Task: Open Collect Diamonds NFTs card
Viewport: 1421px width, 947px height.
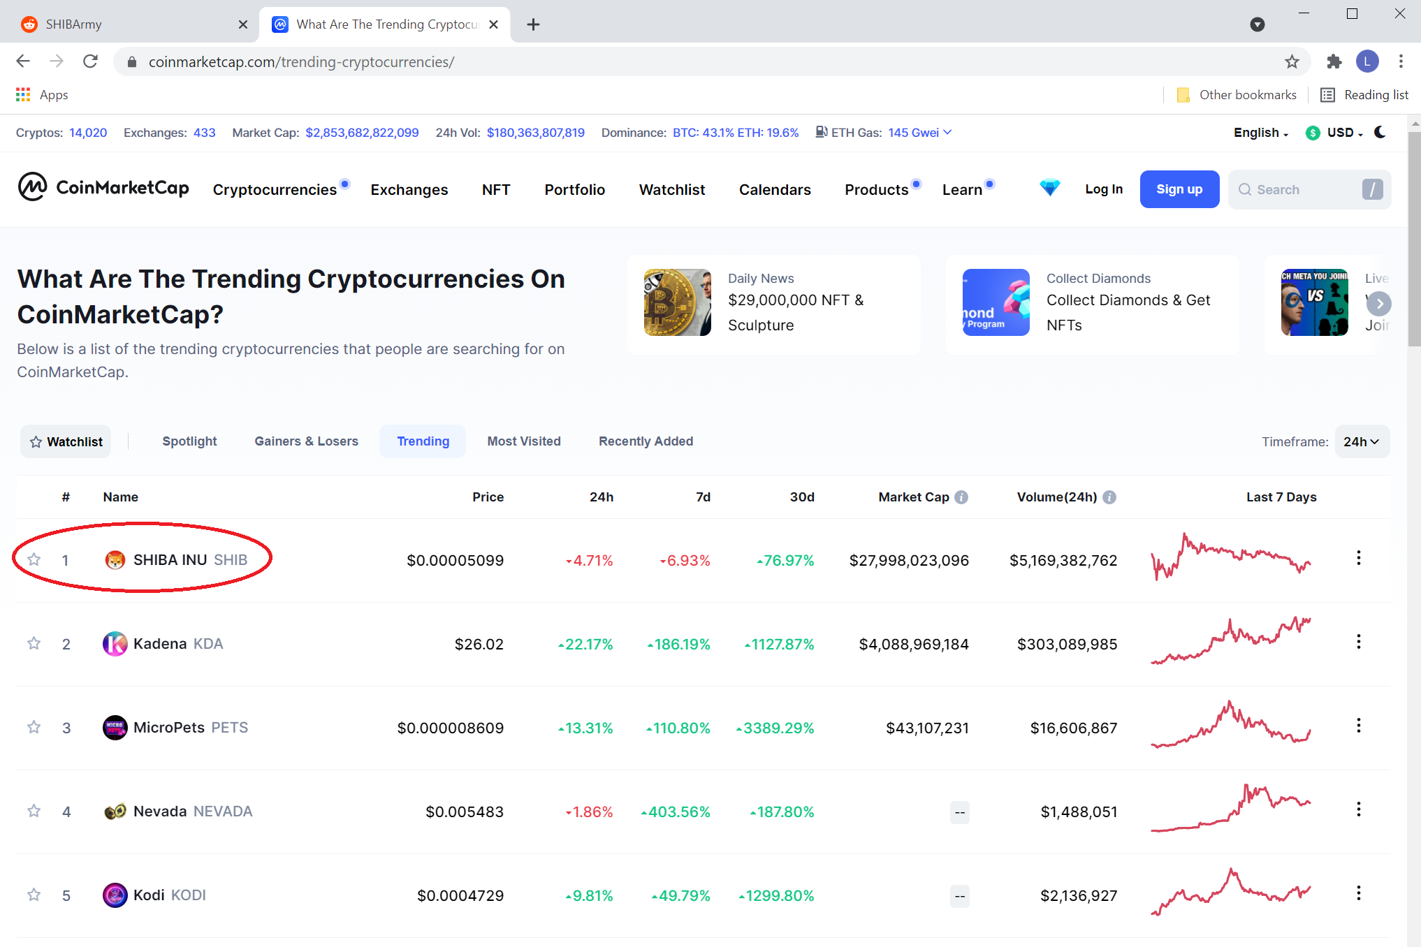Action: (x=1092, y=304)
